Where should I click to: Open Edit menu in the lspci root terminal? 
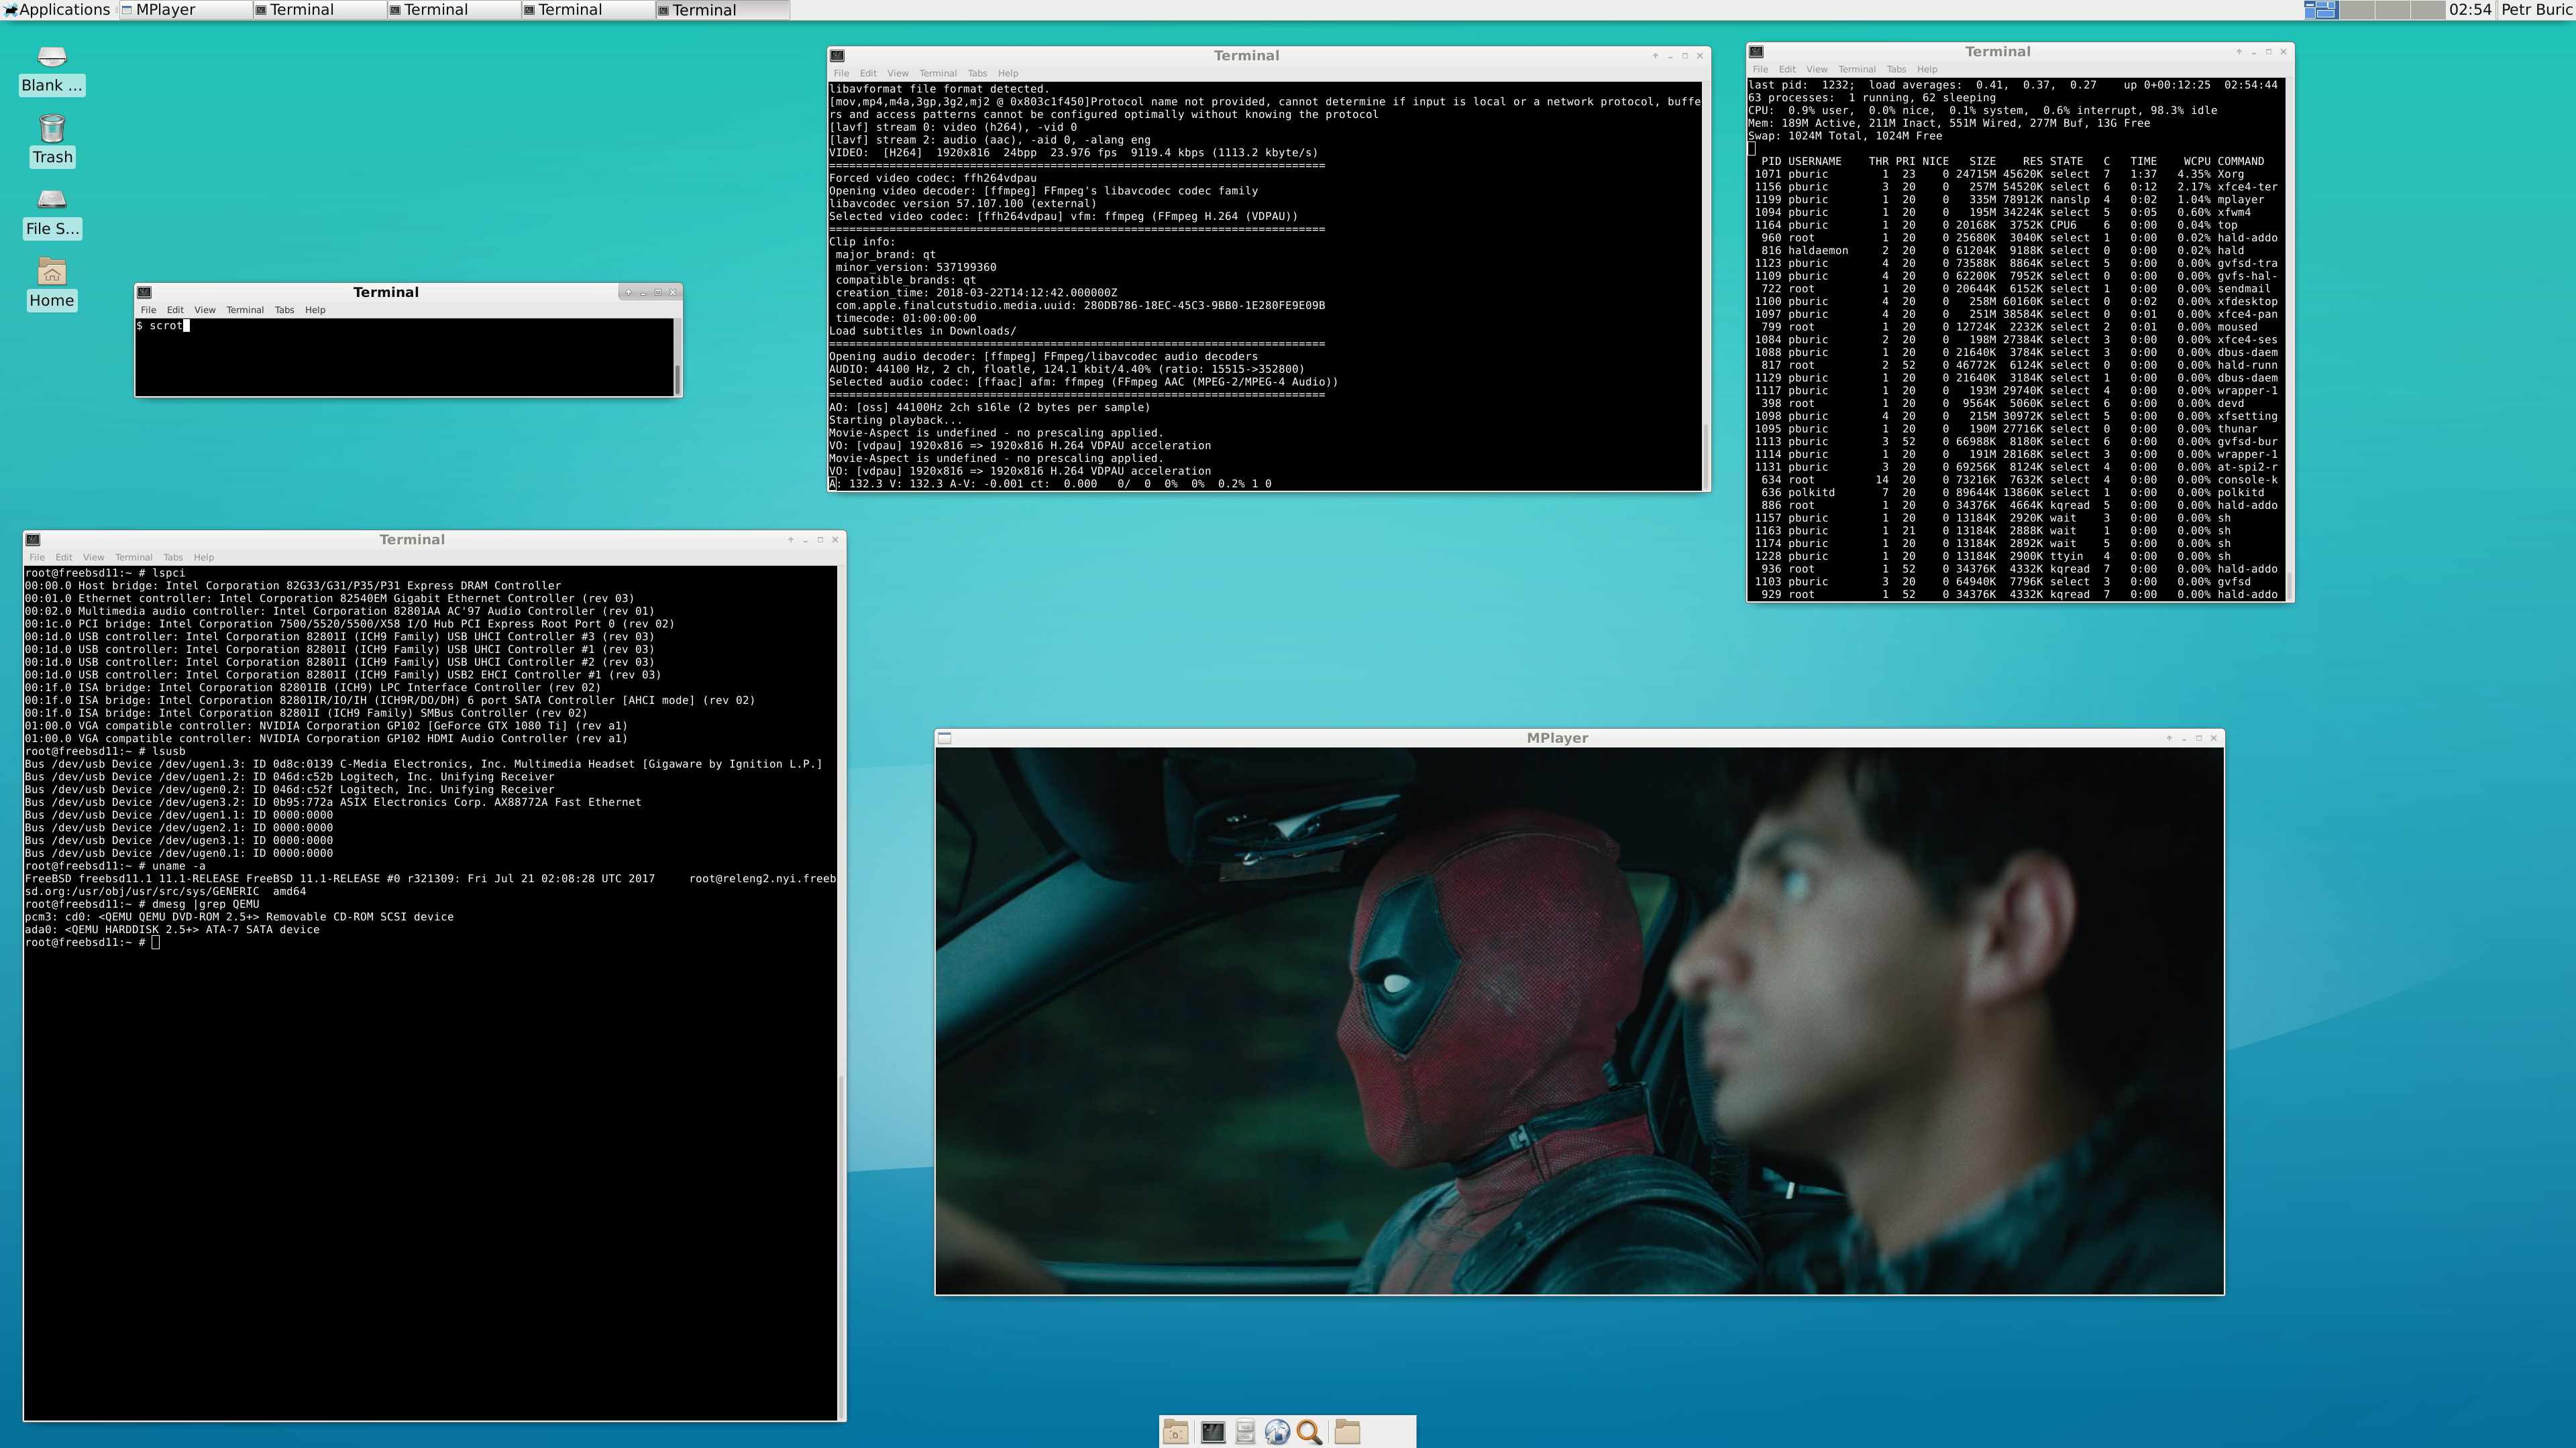pos(64,556)
